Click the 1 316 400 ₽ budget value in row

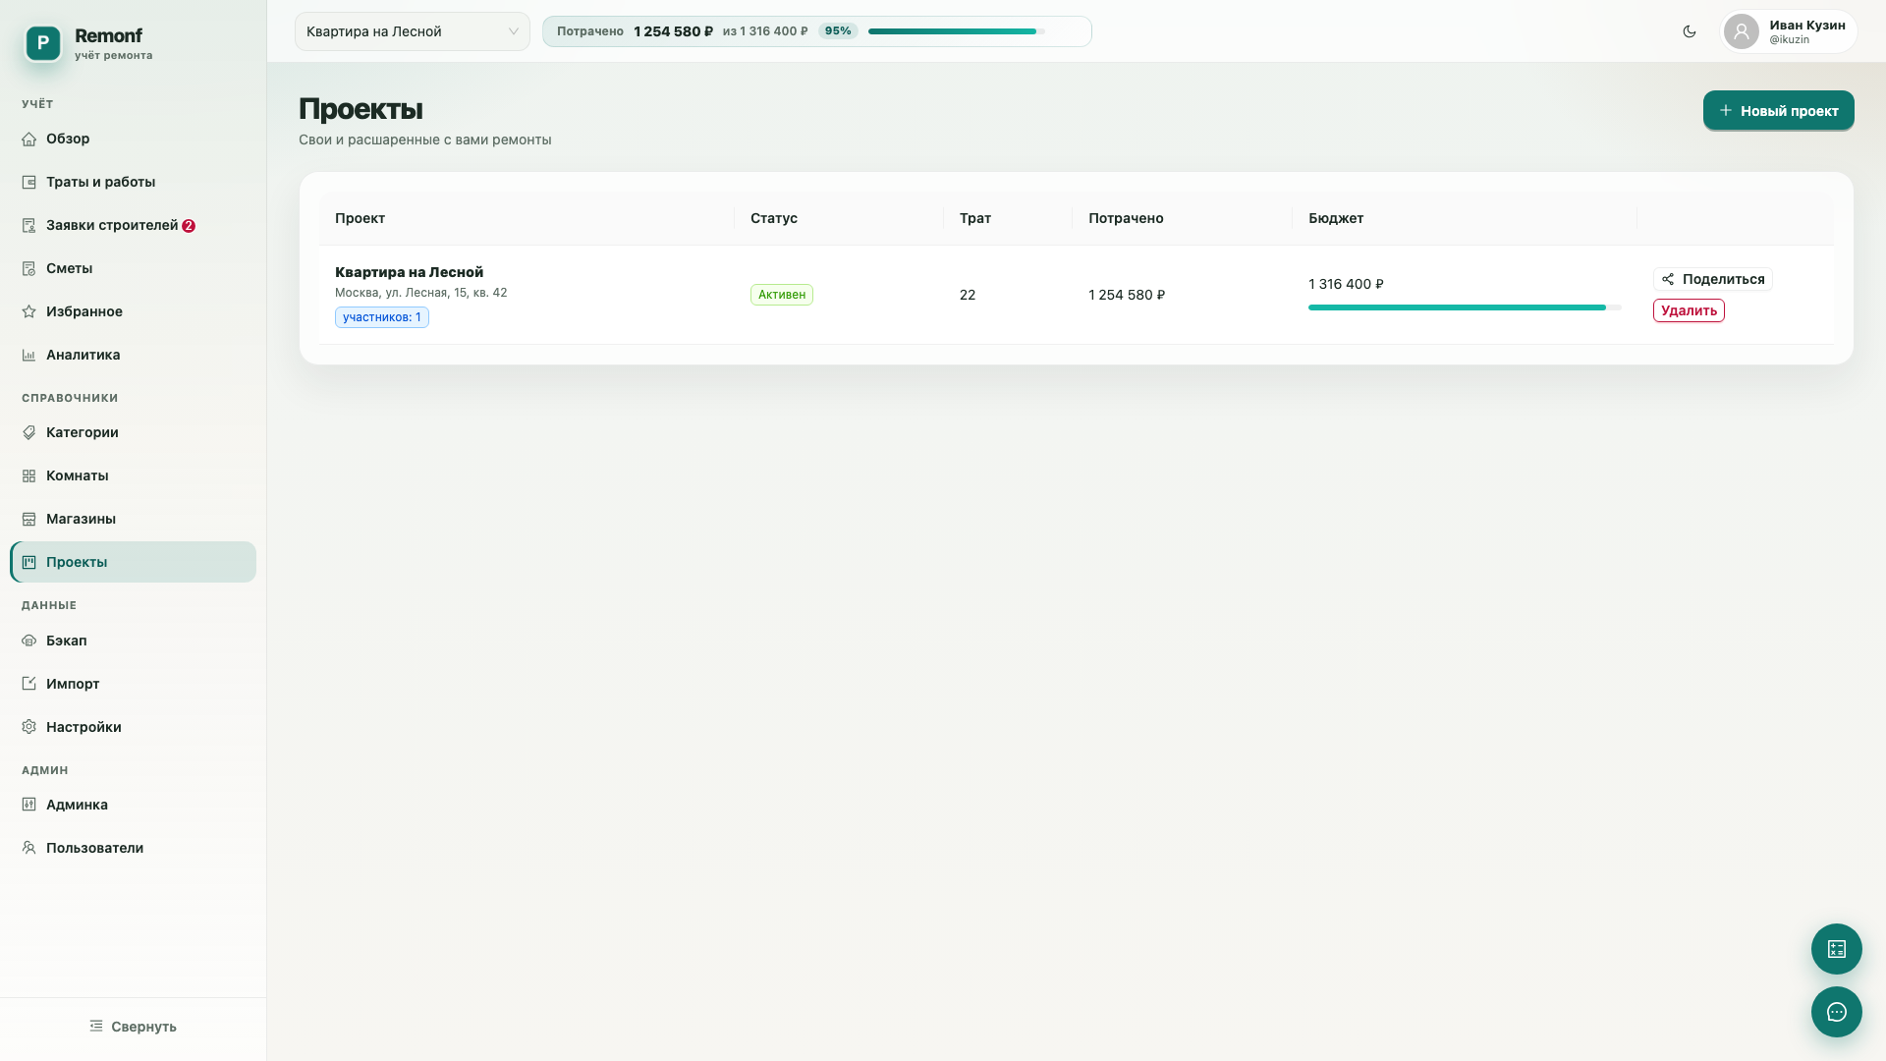tap(1346, 284)
